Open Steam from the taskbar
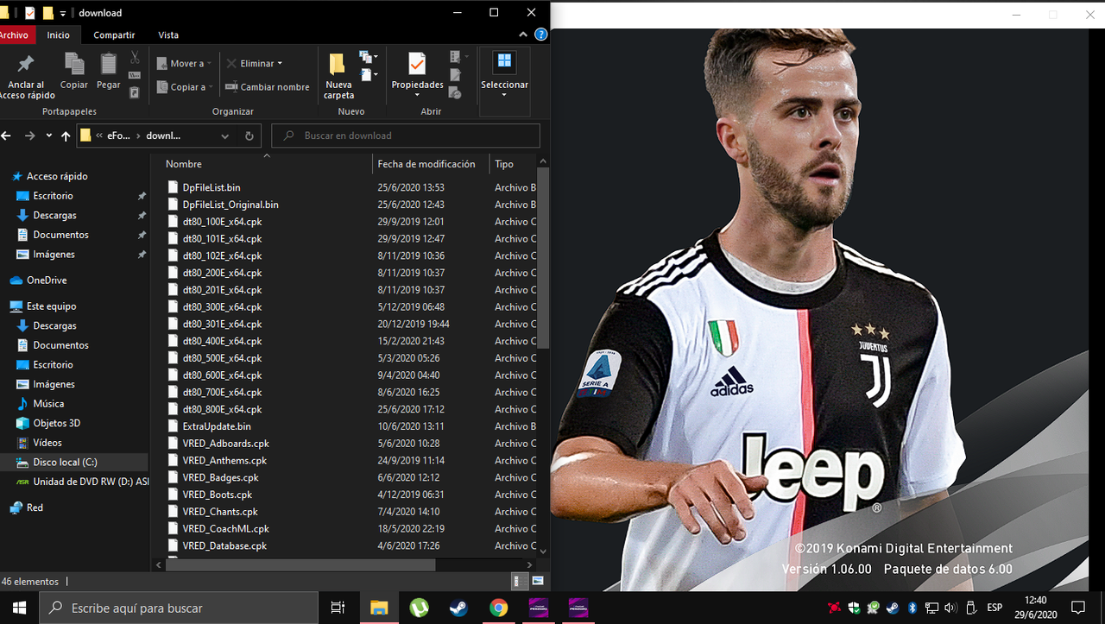Image resolution: width=1105 pixels, height=624 pixels. click(x=458, y=608)
